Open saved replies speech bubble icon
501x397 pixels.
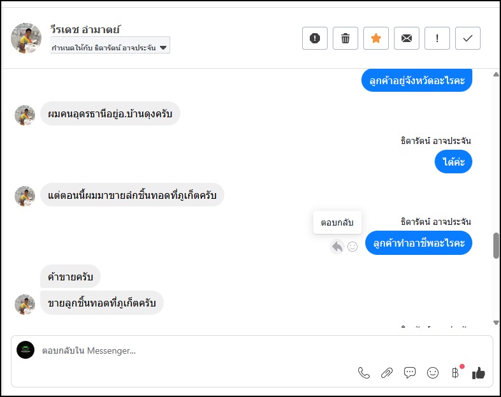coord(410,373)
